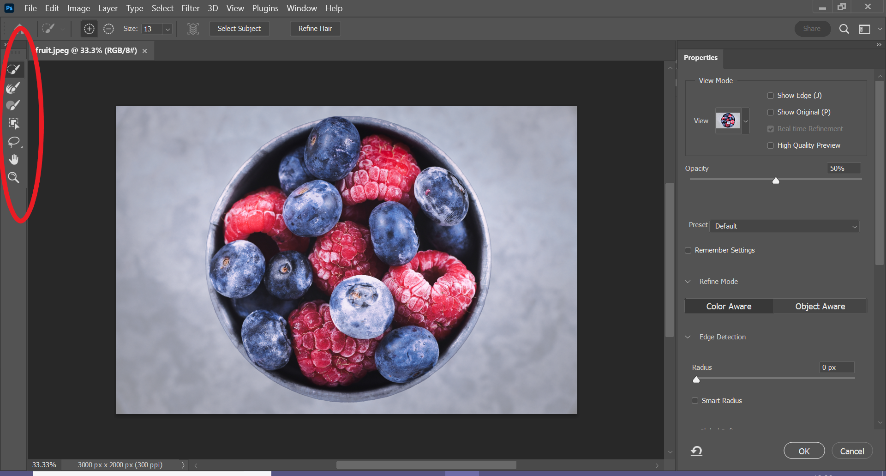This screenshot has width=886, height=476.
Task: Toggle Real-time Refinement checkbox
Action: (x=770, y=129)
